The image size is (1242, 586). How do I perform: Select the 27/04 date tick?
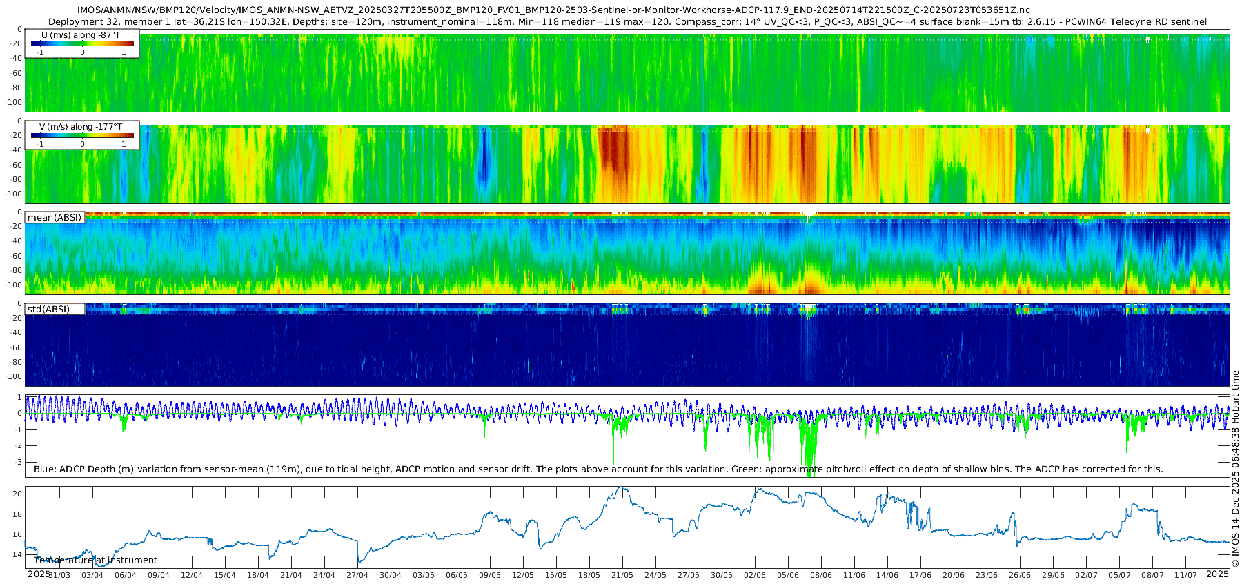(357, 575)
